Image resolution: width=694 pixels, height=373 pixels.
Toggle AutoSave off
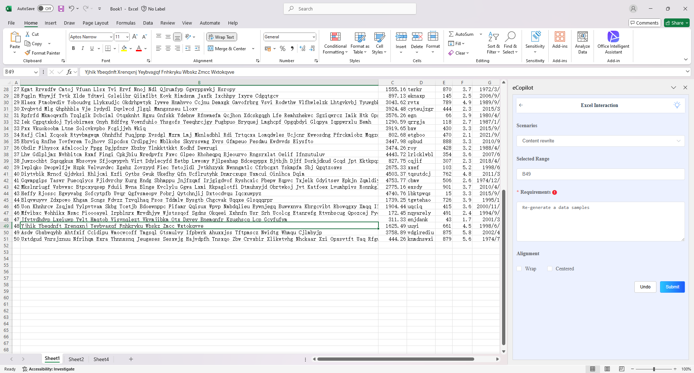coord(45,8)
